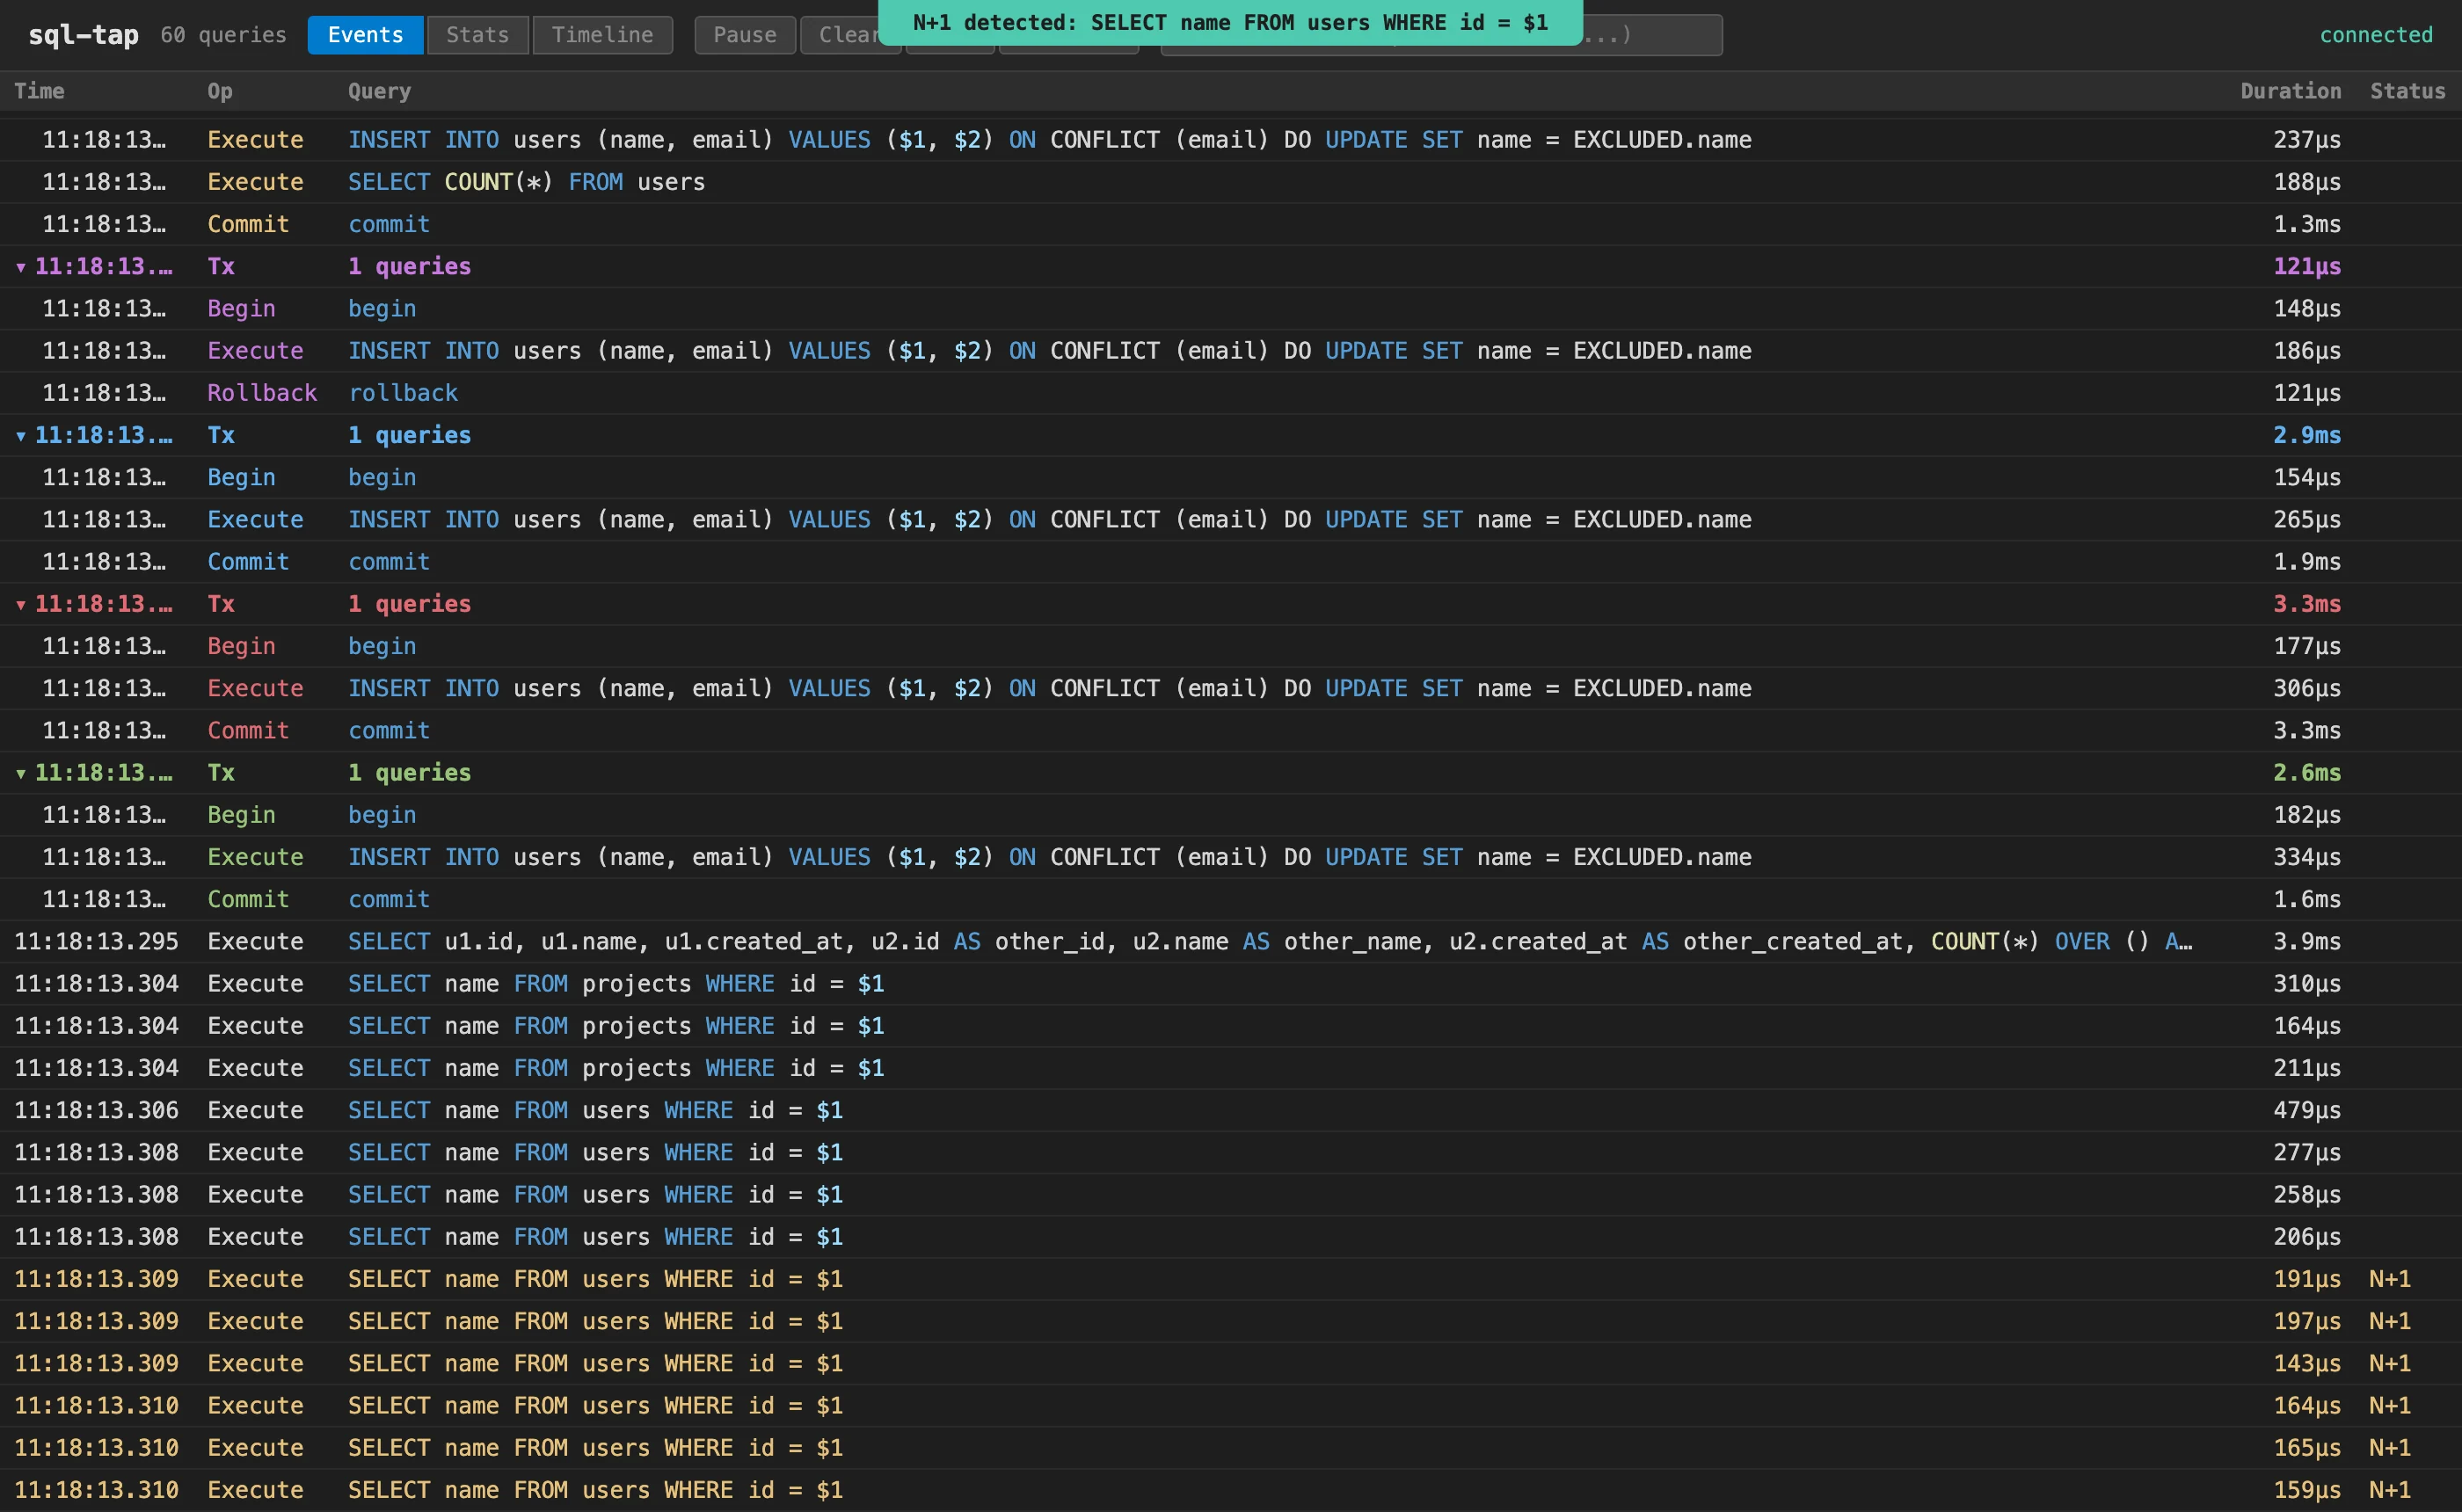2462x1512 pixels.
Task: Collapse the red Tx group lasting 3.3ms
Action: click(x=21, y=605)
